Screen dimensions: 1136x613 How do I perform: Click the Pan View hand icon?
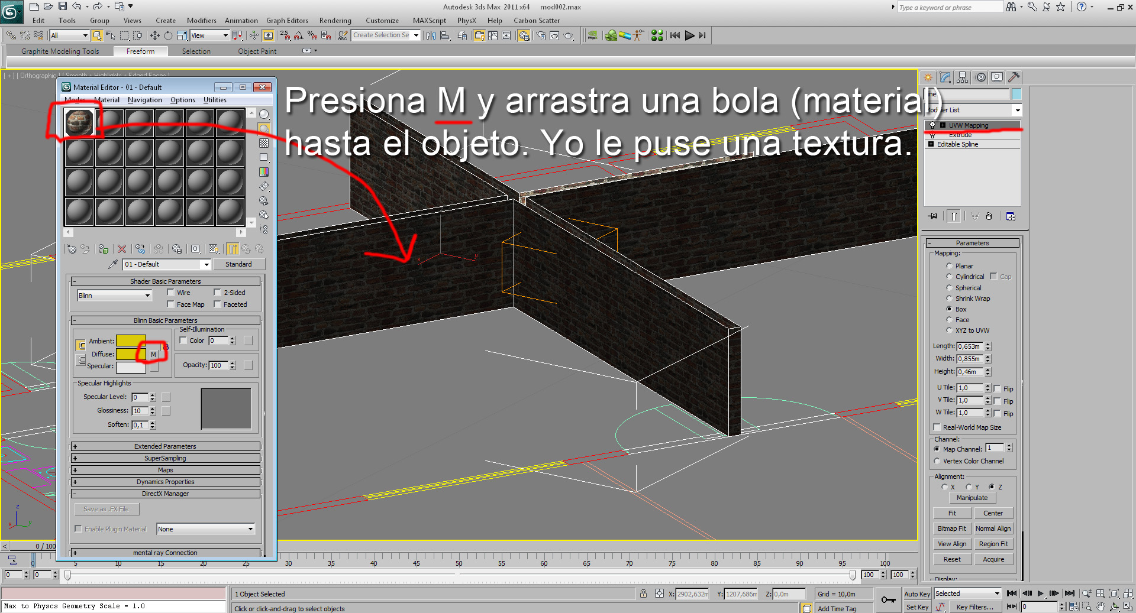click(x=1100, y=606)
